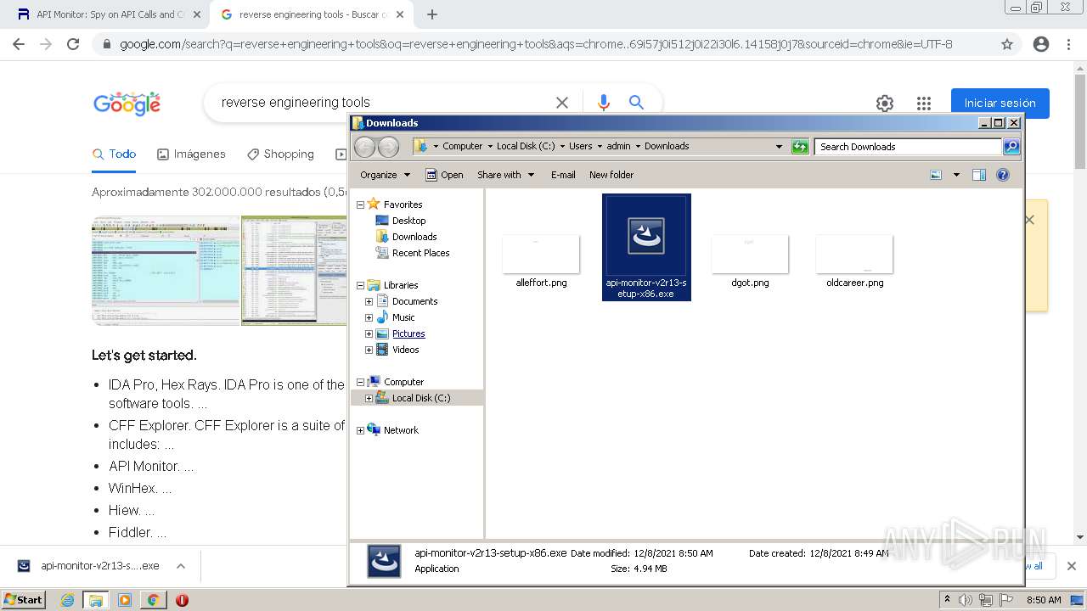
Task: Open the address bar history dropdown
Action: click(x=779, y=146)
